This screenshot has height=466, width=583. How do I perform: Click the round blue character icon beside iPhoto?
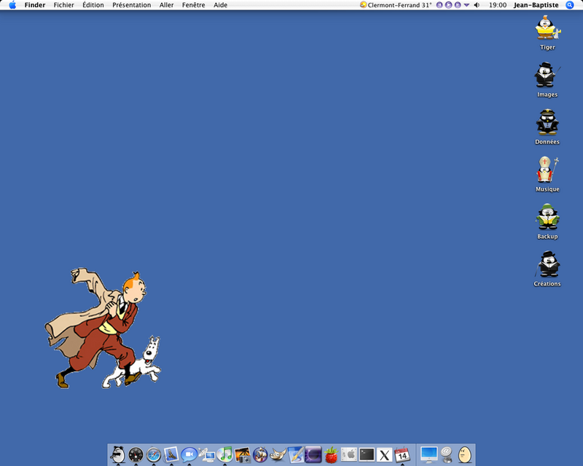point(260,455)
